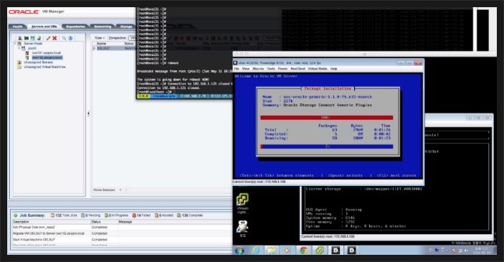The height and width of the screenshot is (262, 504).
Task: Open Internet Explorer from taskbar
Action: (x=256, y=251)
